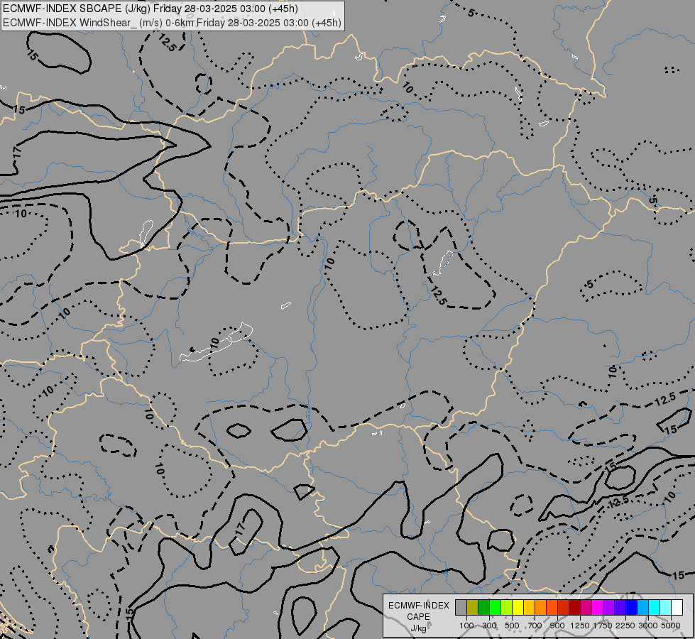
Task: Select the legend label 700
Action: coord(535,626)
